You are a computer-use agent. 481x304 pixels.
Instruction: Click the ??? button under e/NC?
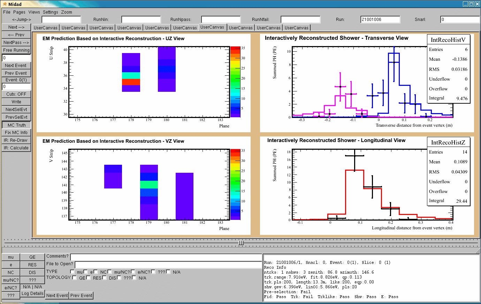coord(11,296)
